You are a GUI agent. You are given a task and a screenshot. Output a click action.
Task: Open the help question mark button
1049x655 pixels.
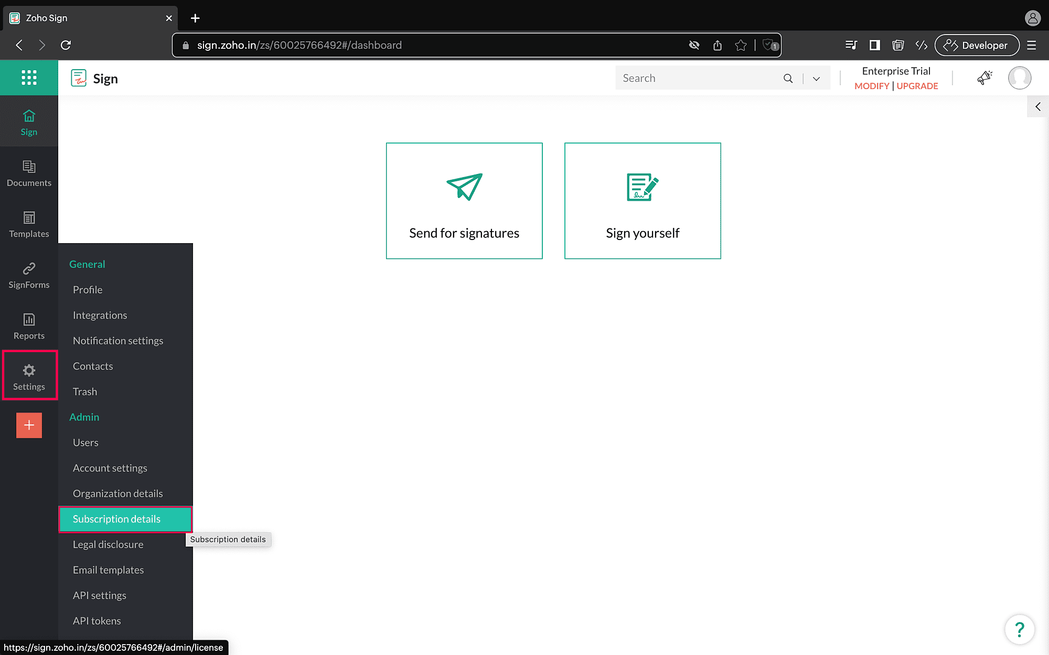[x=1019, y=629]
